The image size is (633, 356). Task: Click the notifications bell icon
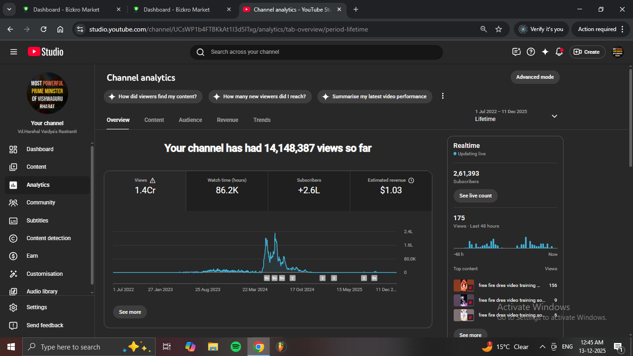pos(559,52)
